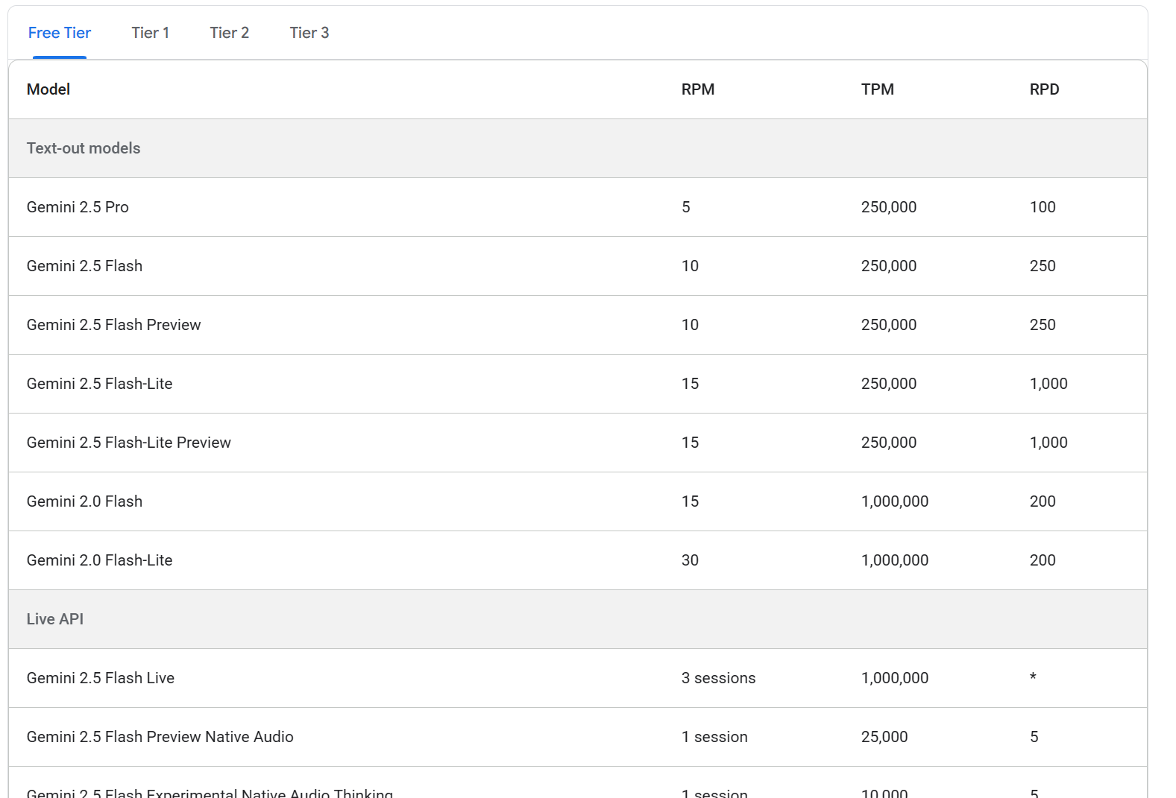The image size is (1176, 798).
Task: Click the Gemini 2.0 Flash model name
Action: (x=84, y=501)
